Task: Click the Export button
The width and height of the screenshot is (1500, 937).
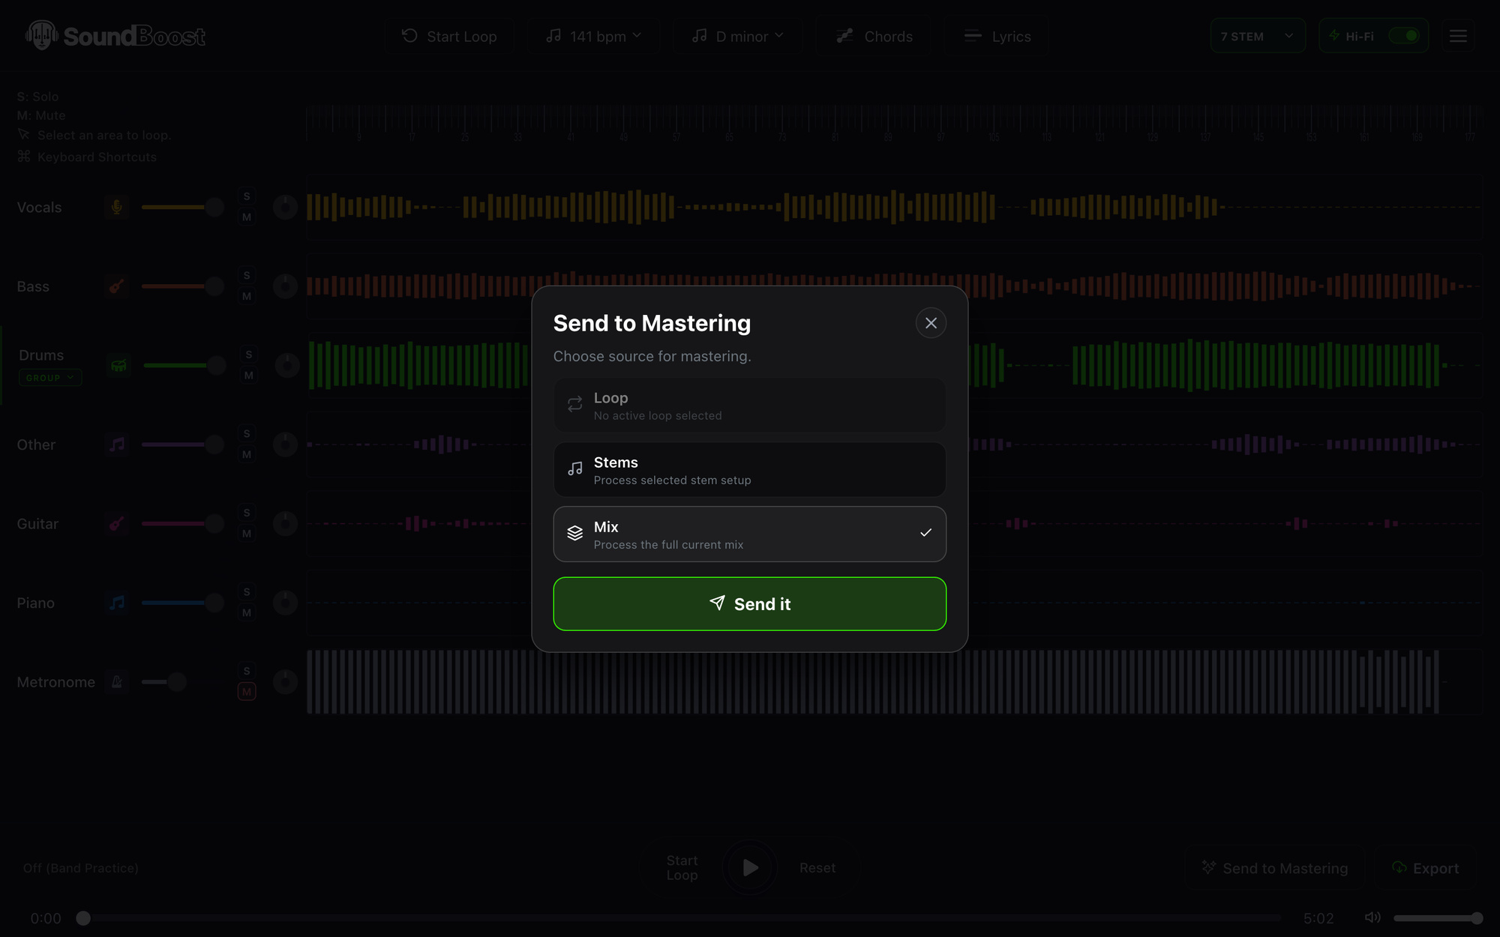Action: click(1426, 868)
